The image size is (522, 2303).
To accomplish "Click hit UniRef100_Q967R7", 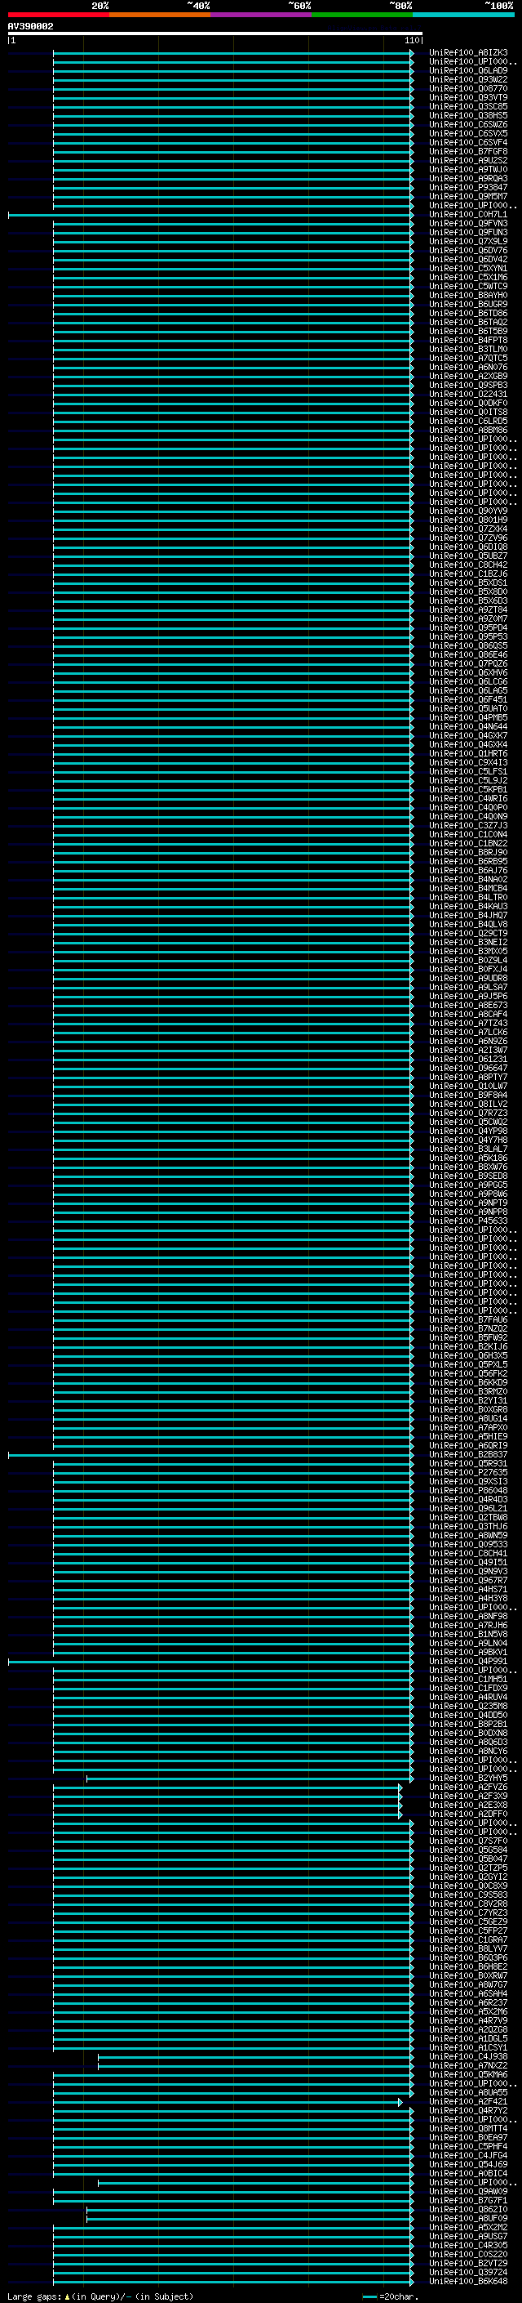I will point(468,1580).
